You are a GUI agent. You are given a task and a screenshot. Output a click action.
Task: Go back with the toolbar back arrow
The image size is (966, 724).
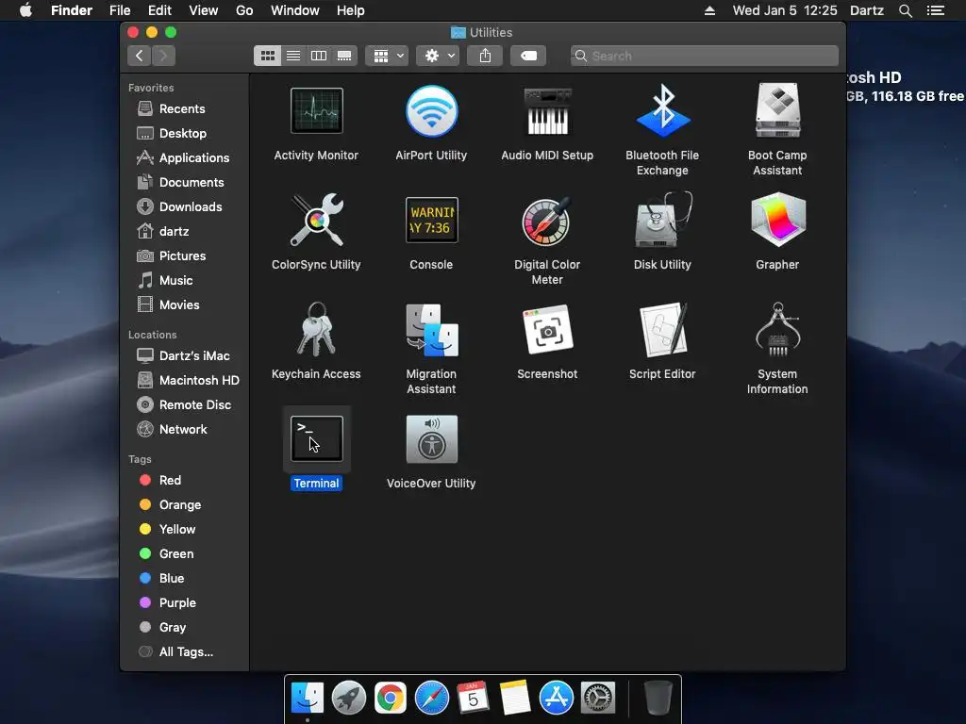[x=140, y=56]
